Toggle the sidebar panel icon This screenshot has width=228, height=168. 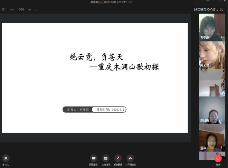[4, 10]
